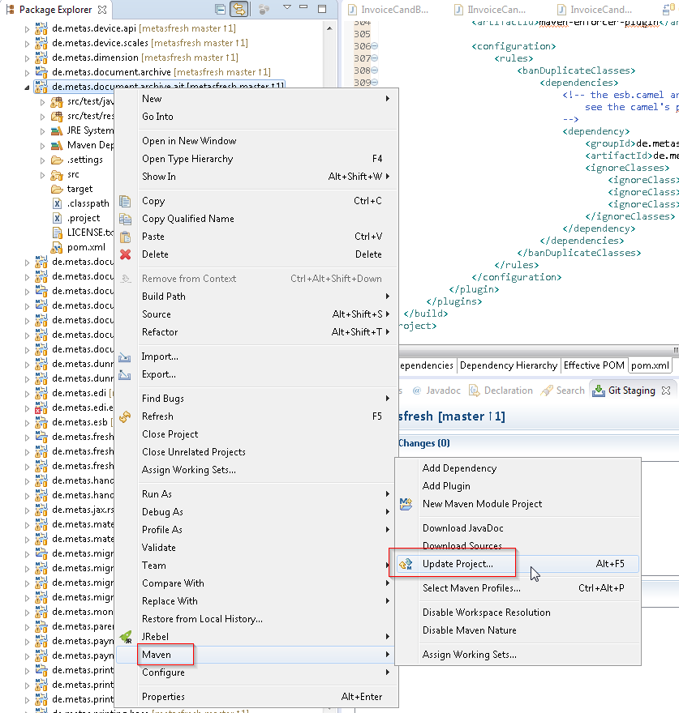Open the IInvoiceCan... editor tab
679x713 pixels.
coord(491,10)
